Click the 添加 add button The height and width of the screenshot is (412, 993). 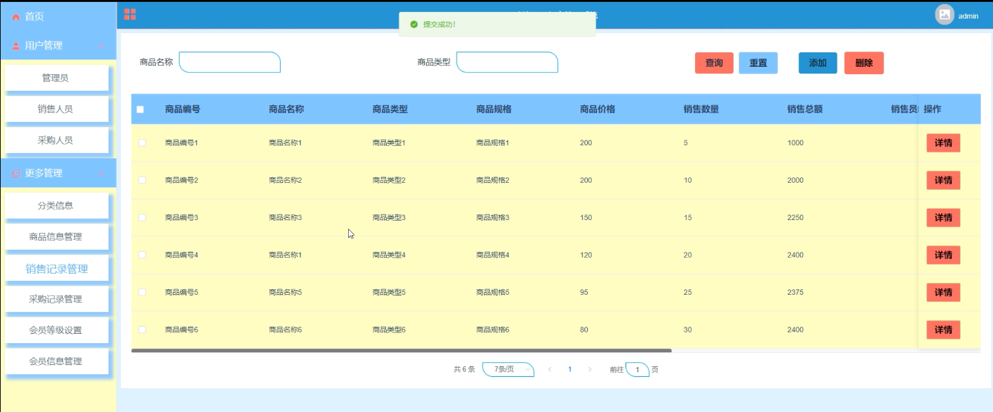click(818, 63)
